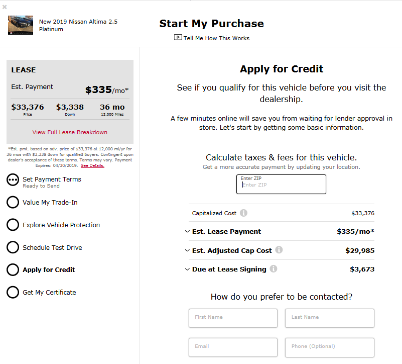Select the Schedule Test Drive step circle

coord(13,247)
